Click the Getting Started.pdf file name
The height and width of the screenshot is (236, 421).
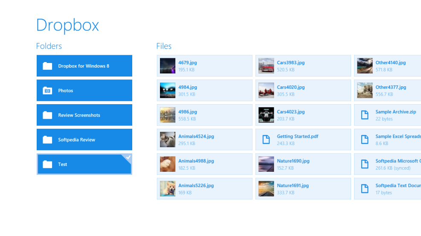[x=297, y=136]
